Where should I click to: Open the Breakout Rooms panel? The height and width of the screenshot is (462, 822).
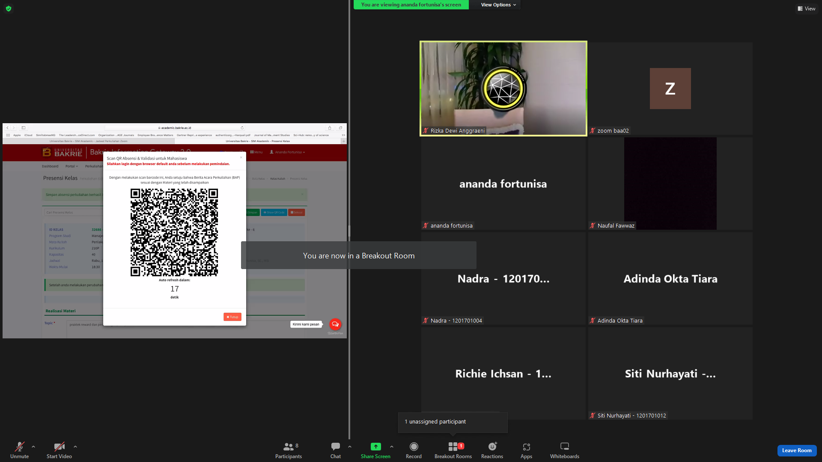pyautogui.click(x=453, y=450)
